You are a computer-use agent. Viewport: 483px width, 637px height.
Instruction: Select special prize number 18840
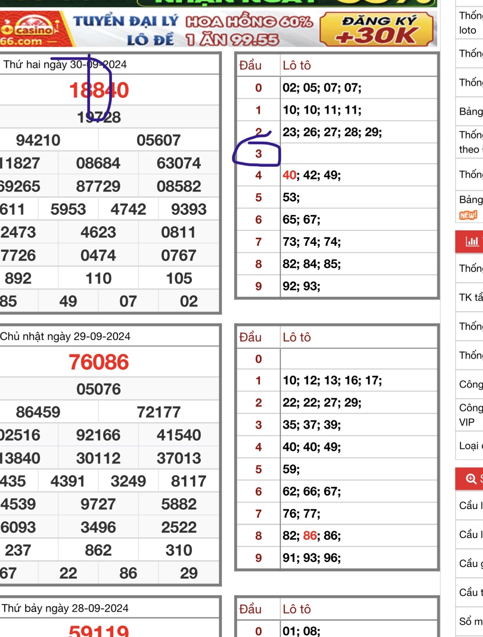pos(99,90)
